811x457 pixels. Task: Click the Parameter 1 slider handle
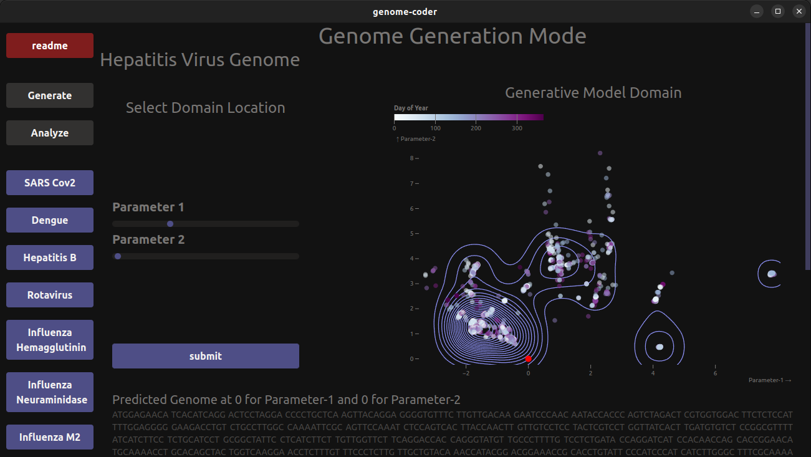170,224
